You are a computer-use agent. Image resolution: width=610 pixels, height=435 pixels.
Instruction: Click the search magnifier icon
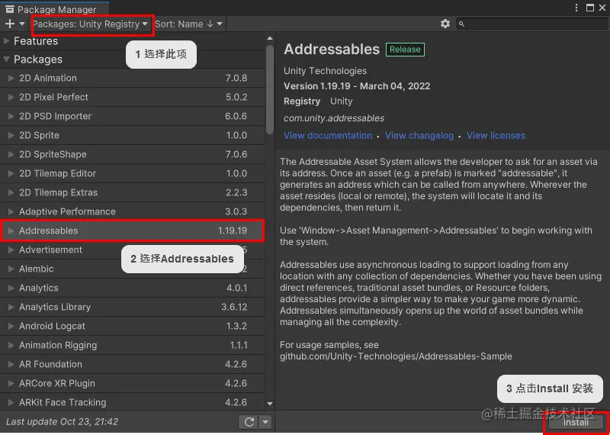pos(461,24)
